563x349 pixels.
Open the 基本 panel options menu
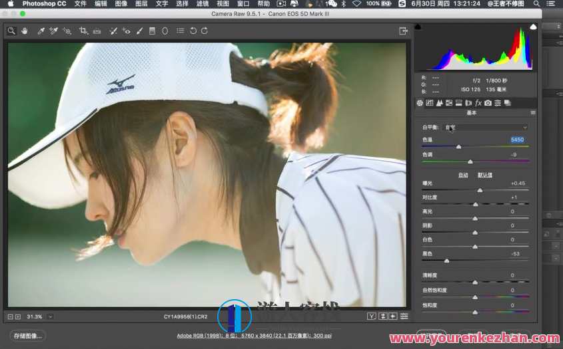pyautogui.click(x=532, y=113)
